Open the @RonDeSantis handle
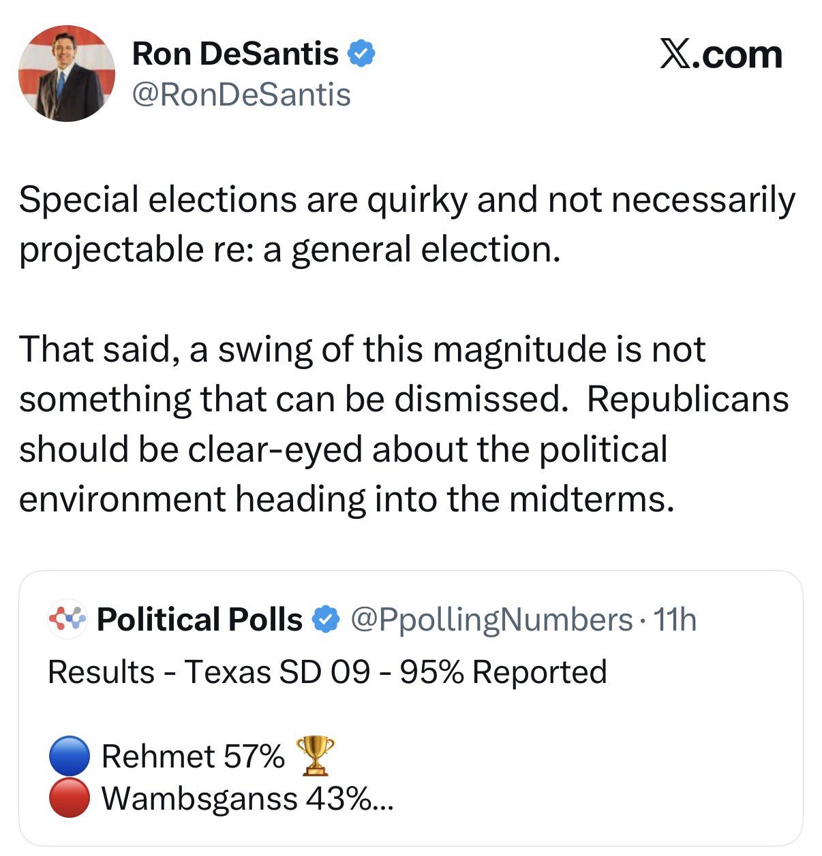The width and height of the screenshot is (822, 856). click(241, 95)
